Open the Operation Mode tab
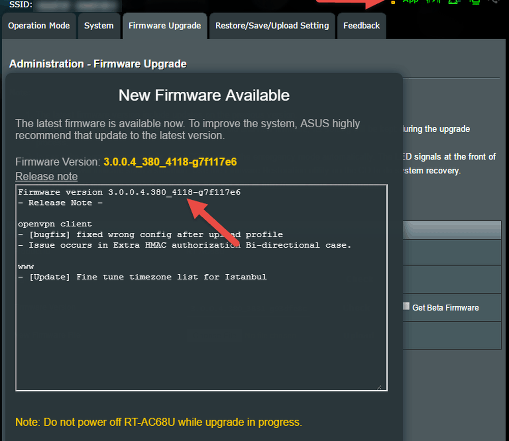Screen dimensions: 509x441 pyautogui.click(x=39, y=26)
